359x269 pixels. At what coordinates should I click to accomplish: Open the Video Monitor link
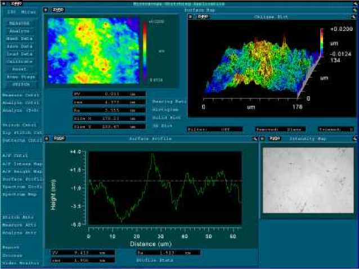21,263
